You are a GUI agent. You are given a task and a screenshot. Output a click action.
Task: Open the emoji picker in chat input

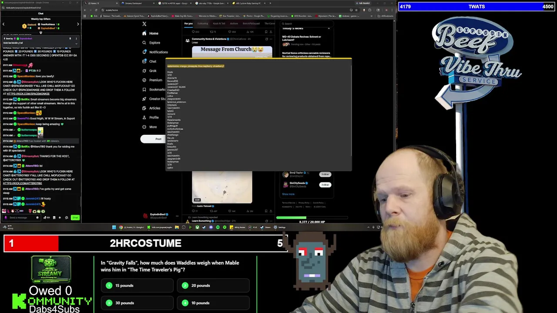click(37, 218)
